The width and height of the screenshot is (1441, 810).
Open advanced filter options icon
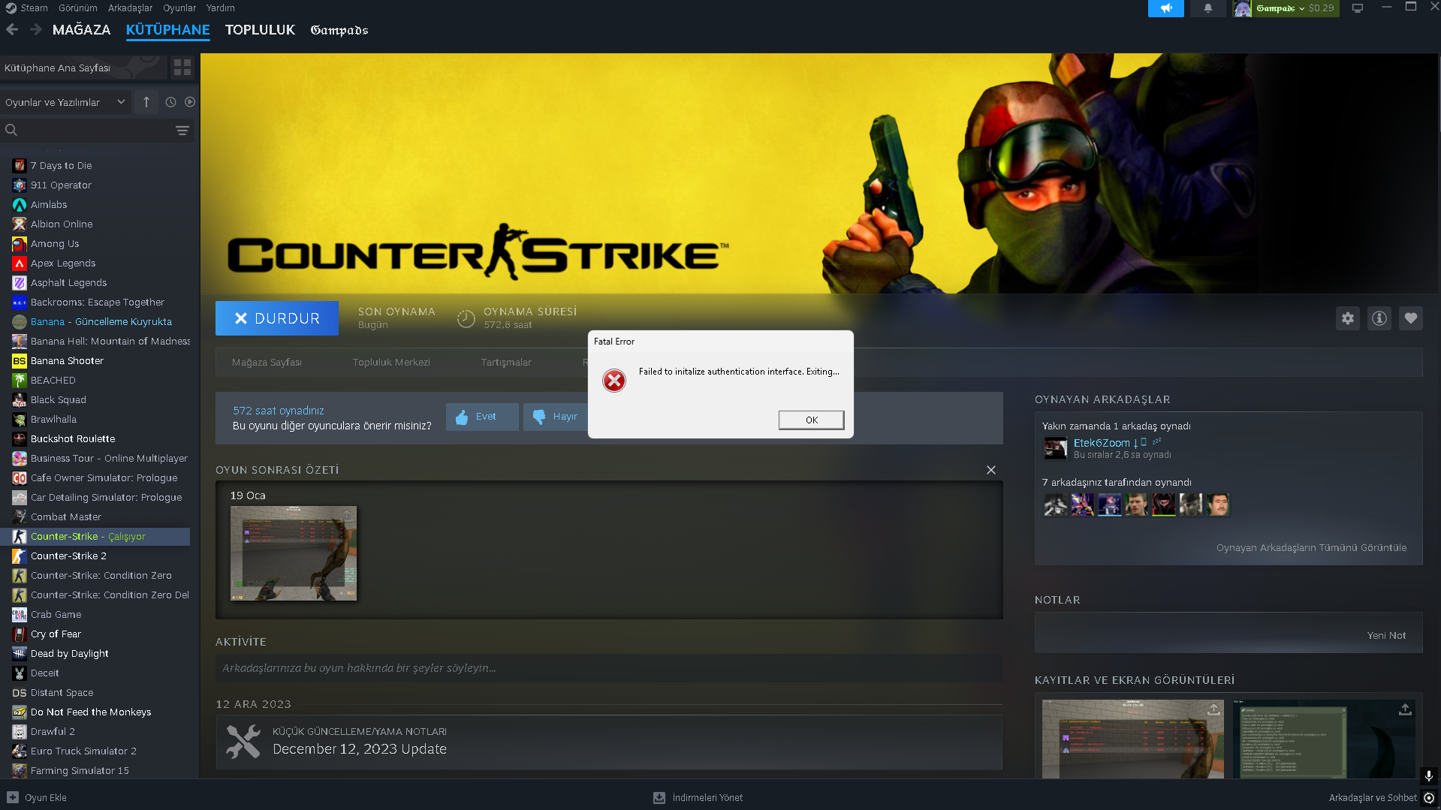(182, 130)
